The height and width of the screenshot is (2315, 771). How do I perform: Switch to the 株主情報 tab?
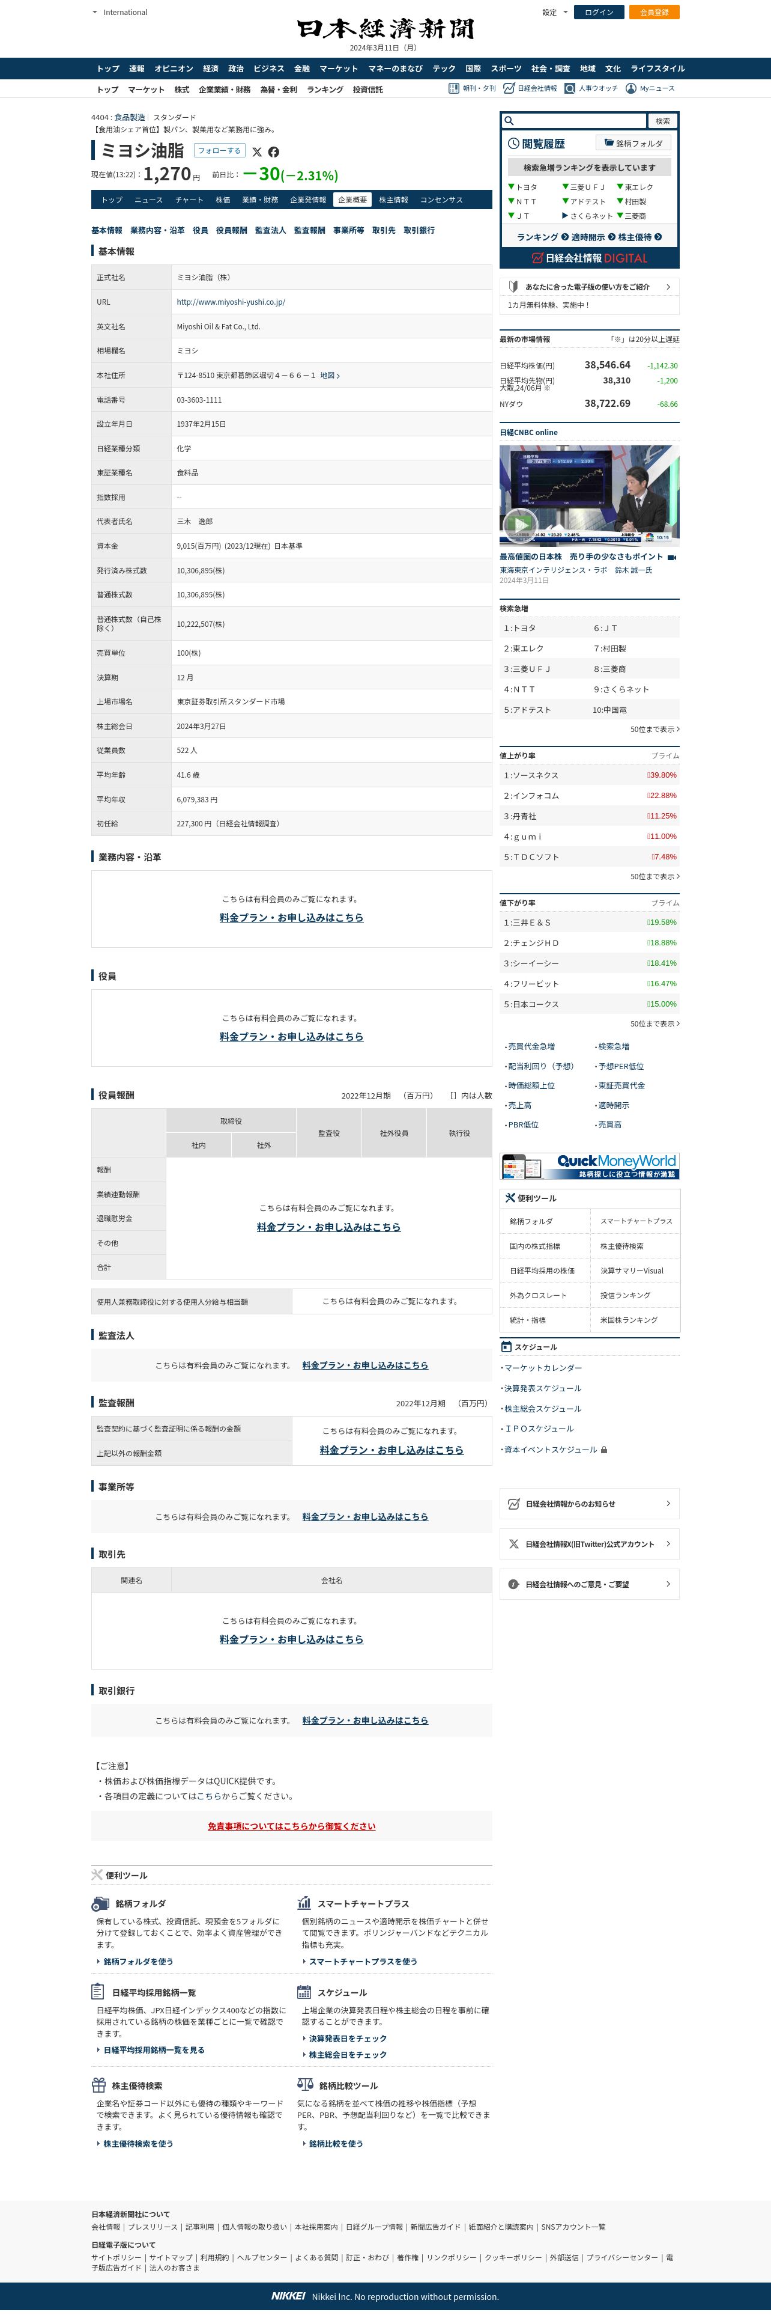(393, 200)
